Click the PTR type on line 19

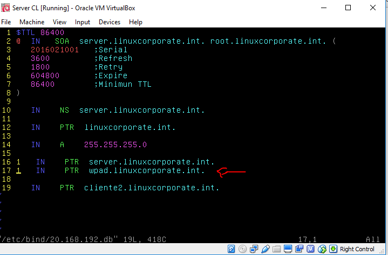[67, 188]
